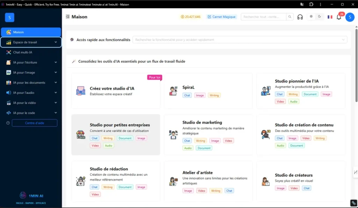
Task: Open the Accès rapide feature dropdown
Action: point(239,40)
